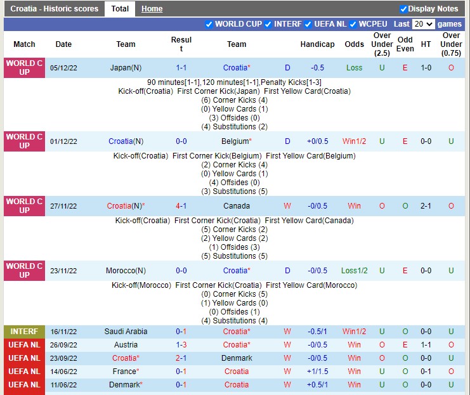The width and height of the screenshot is (470, 395).
Task: Click the HT column header
Action: click(426, 44)
